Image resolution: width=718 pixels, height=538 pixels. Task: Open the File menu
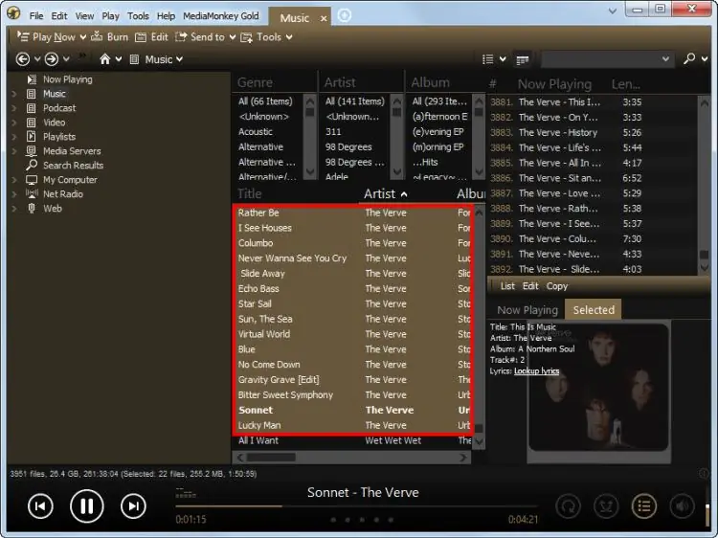pos(36,15)
